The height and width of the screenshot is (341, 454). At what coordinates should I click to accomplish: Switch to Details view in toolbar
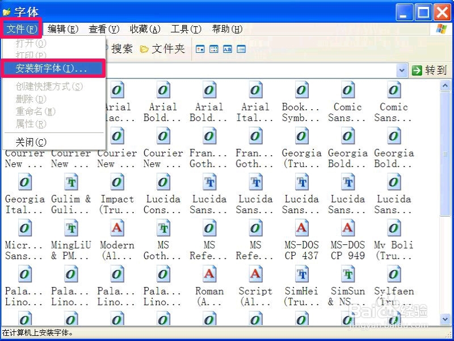241,49
